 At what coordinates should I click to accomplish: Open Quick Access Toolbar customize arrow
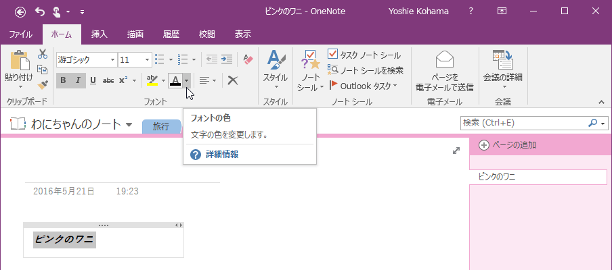[x=82, y=12]
